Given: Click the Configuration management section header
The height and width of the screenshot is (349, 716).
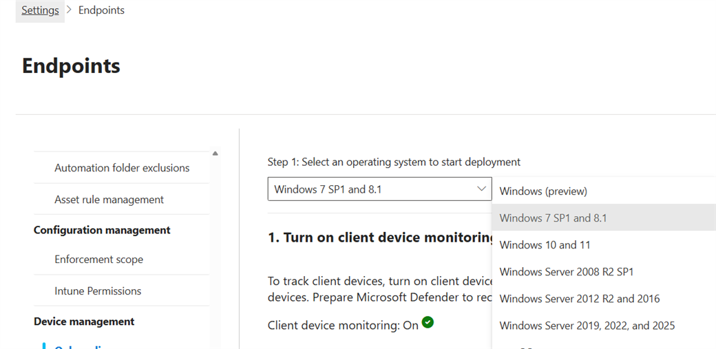Looking at the screenshot, I should pyautogui.click(x=102, y=230).
